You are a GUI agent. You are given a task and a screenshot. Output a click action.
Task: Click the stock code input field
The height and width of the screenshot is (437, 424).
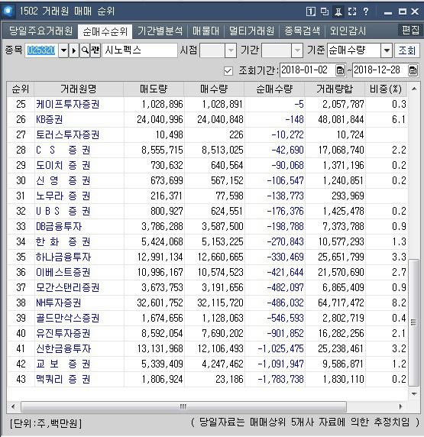click(x=41, y=50)
